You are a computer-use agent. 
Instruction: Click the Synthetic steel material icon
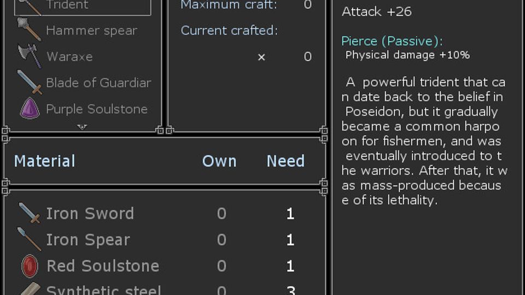(x=30, y=290)
